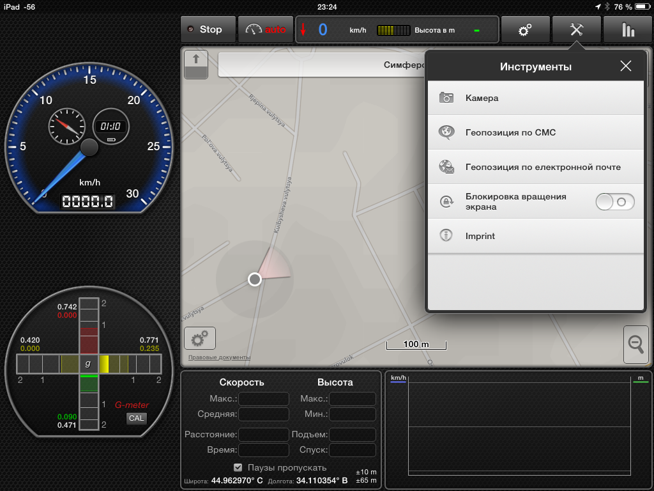Tap the G-meter center g square
Screen dimensions: 654x491
tap(88, 364)
